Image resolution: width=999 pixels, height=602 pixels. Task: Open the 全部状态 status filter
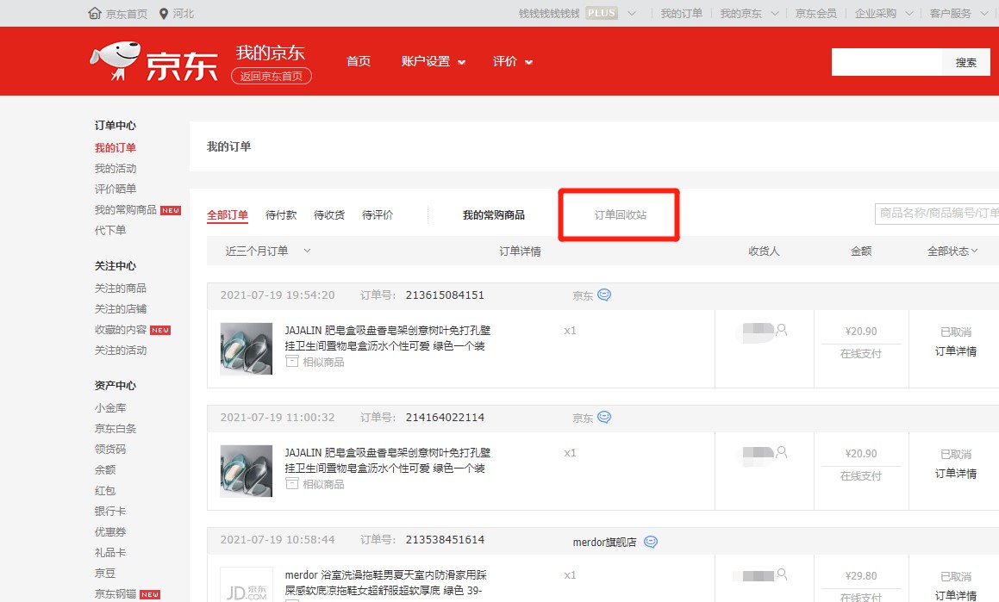(952, 251)
